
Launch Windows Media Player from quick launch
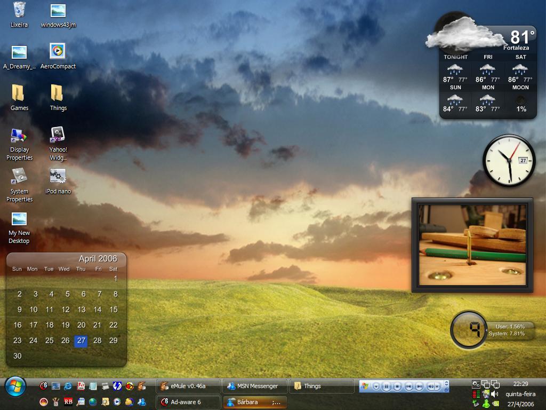[117, 402]
